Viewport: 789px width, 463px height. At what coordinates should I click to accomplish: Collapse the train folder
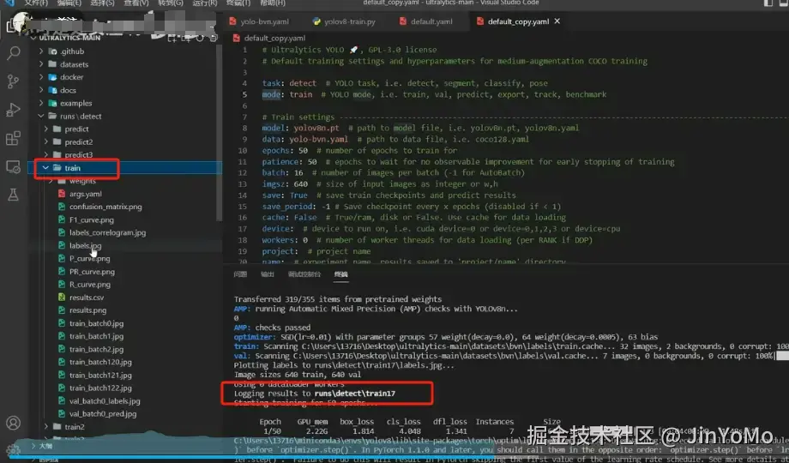pyautogui.click(x=45, y=168)
